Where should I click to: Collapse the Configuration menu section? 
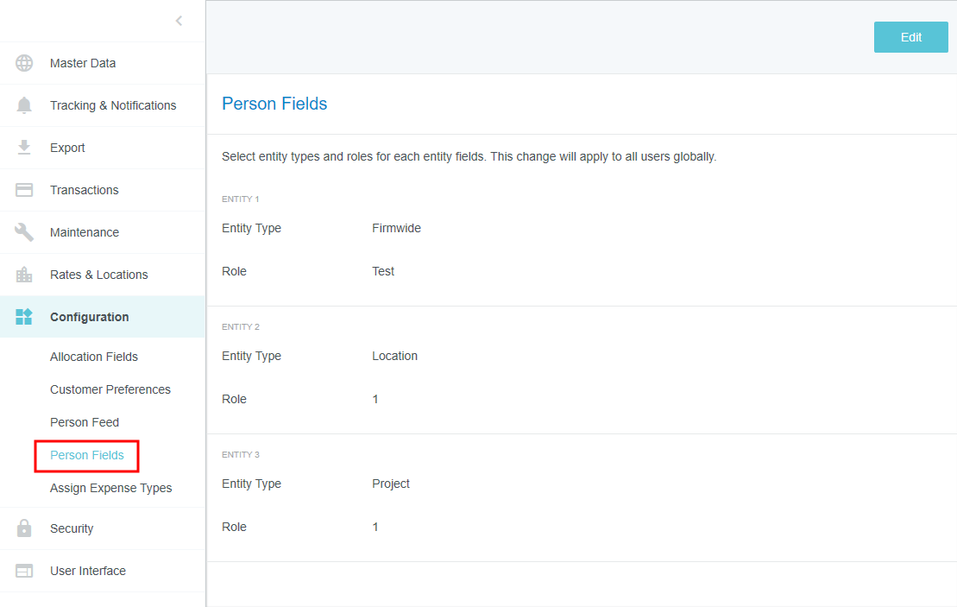click(90, 317)
